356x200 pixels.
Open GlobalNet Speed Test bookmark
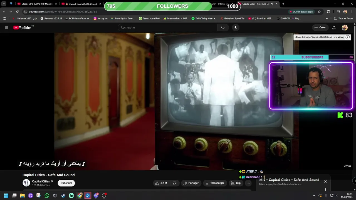[233, 19]
